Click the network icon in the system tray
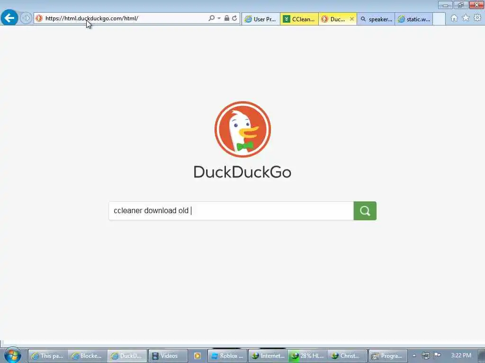This screenshot has height=363, width=485. coord(426,356)
